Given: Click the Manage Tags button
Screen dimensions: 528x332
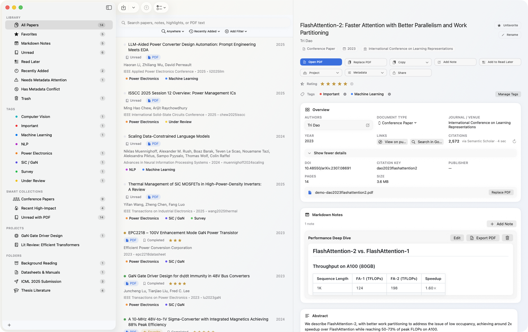Looking at the screenshot, I should [508, 94].
